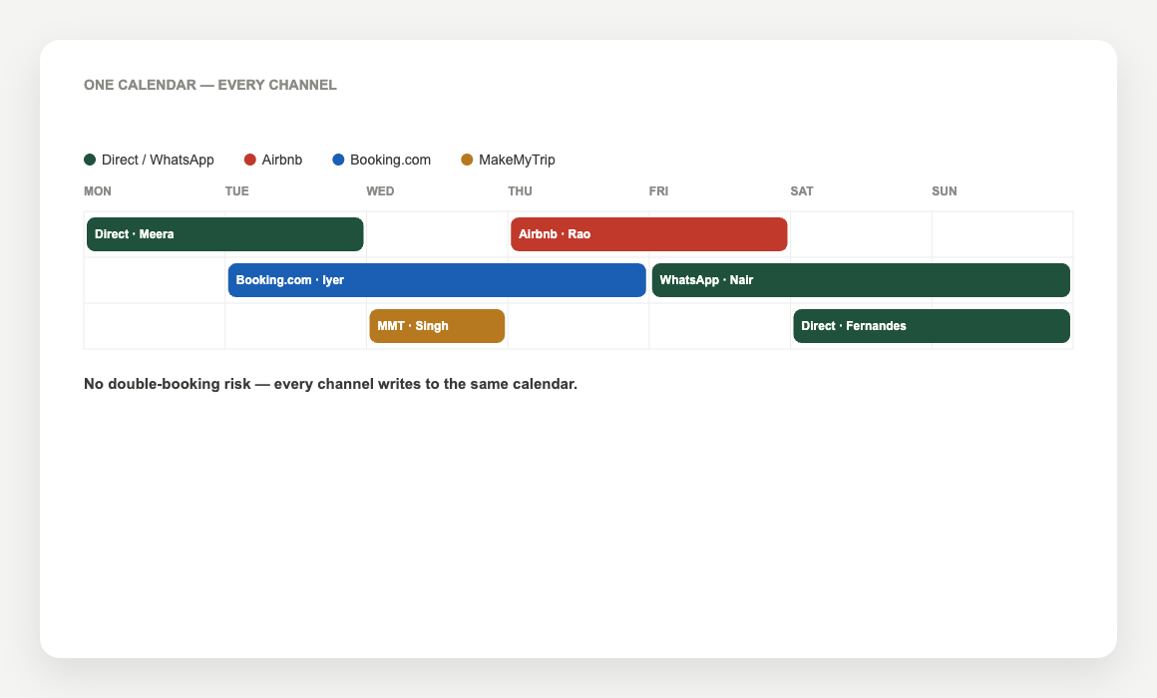Open the Booking.com · Iyer reservation

coord(437,280)
